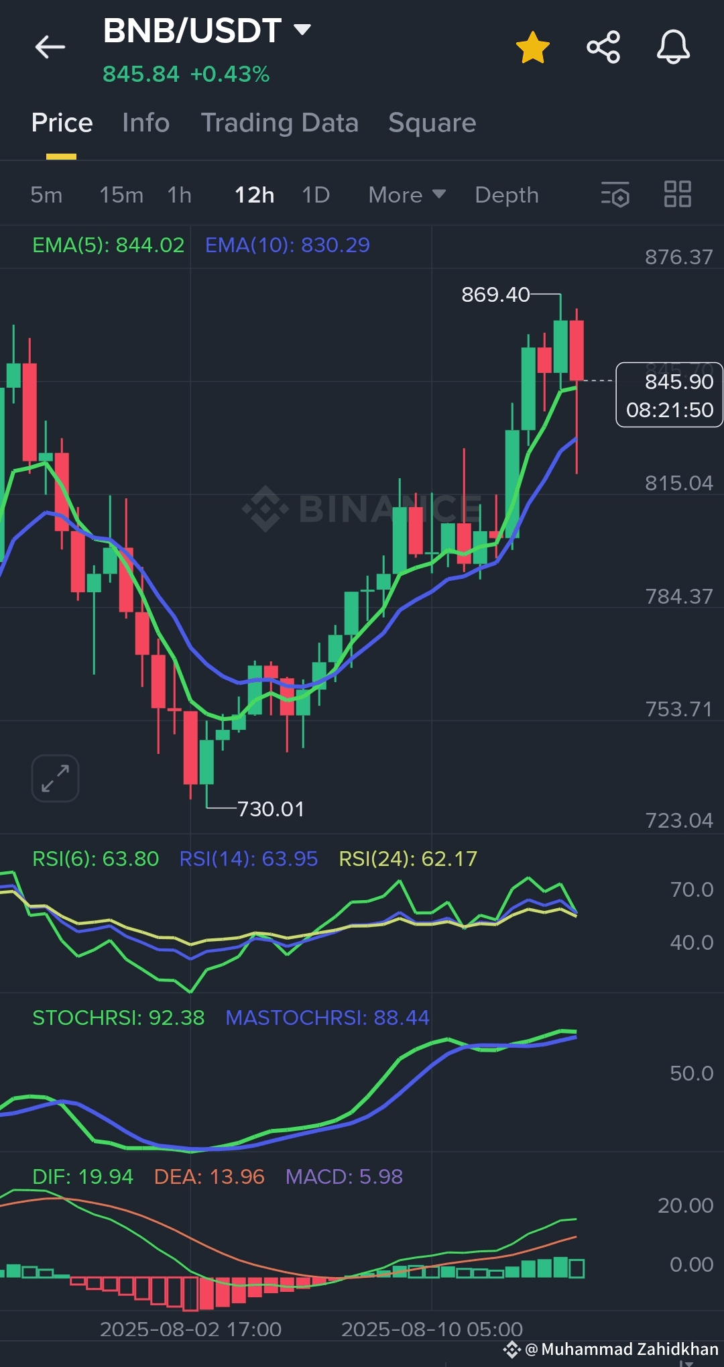724x1367 pixels.
Task: Click the RSI 70.0 axis label
Action: point(692,890)
